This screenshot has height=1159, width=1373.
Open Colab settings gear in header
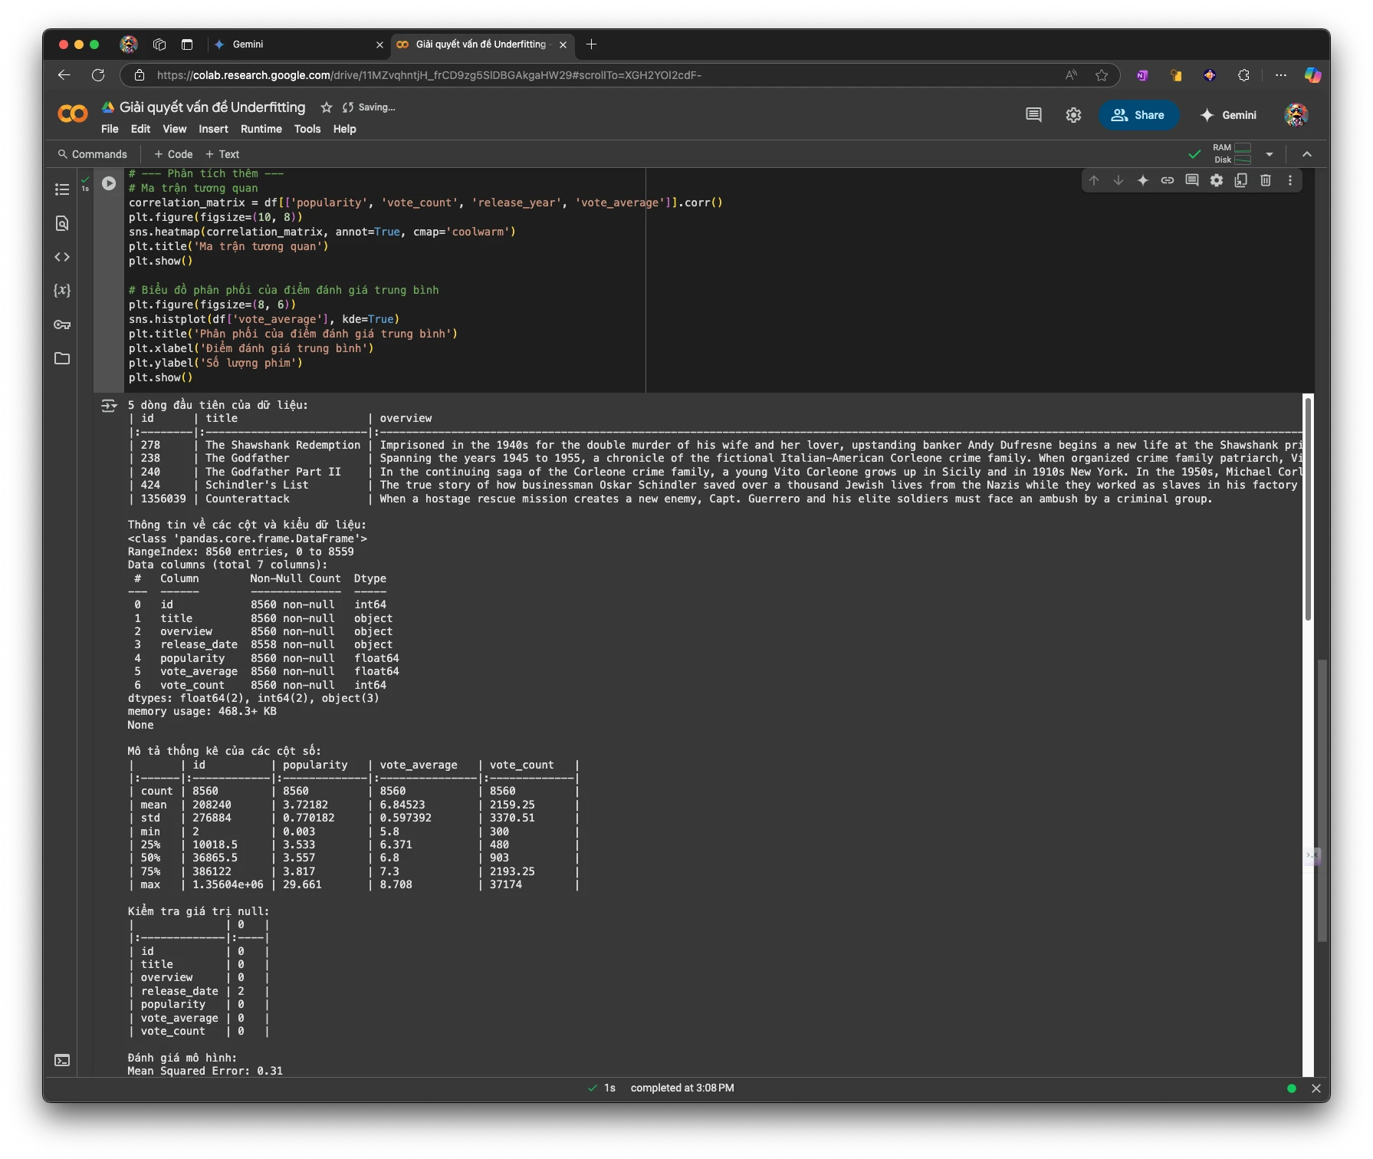(x=1073, y=115)
